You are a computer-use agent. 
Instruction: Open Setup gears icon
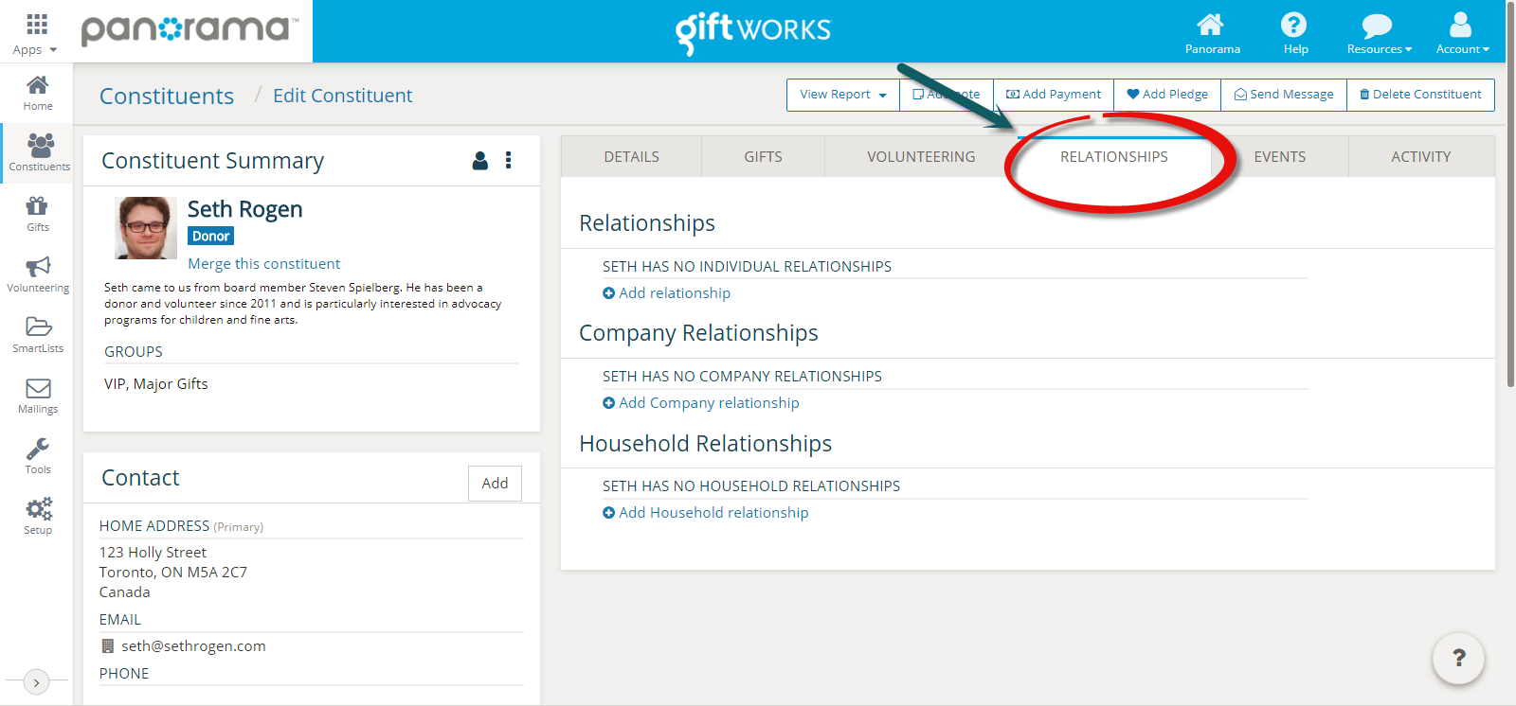tap(38, 516)
